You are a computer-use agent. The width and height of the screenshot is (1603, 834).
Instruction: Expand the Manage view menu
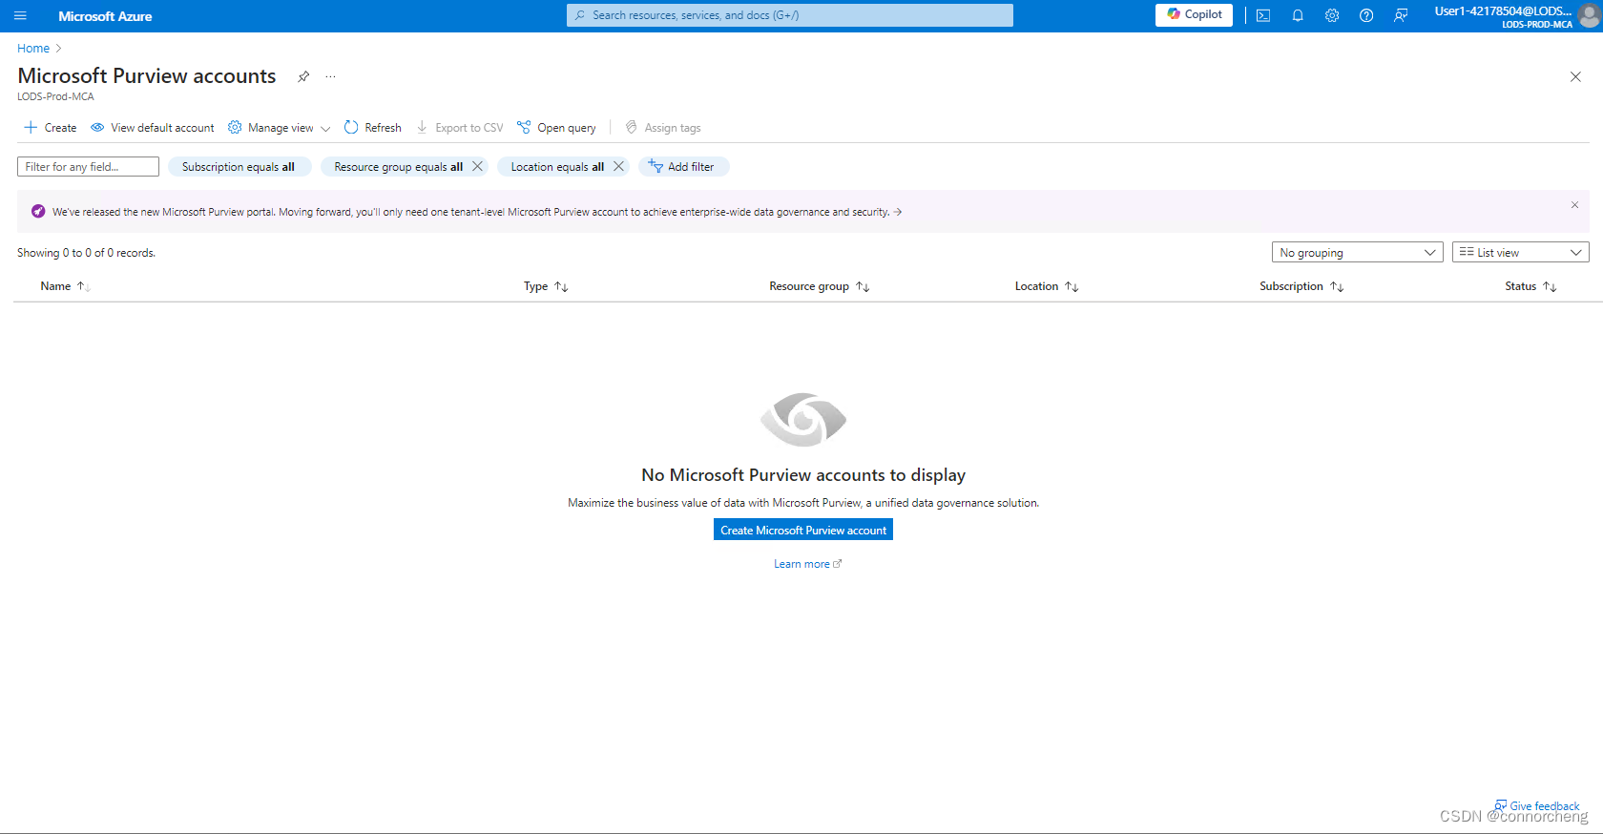(x=280, y=128)
